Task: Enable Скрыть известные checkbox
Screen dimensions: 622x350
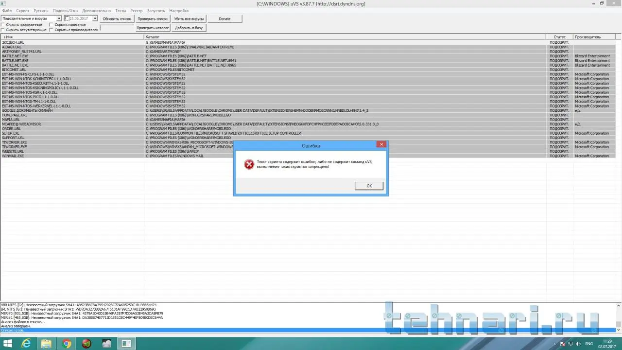Action: (52, 25)
